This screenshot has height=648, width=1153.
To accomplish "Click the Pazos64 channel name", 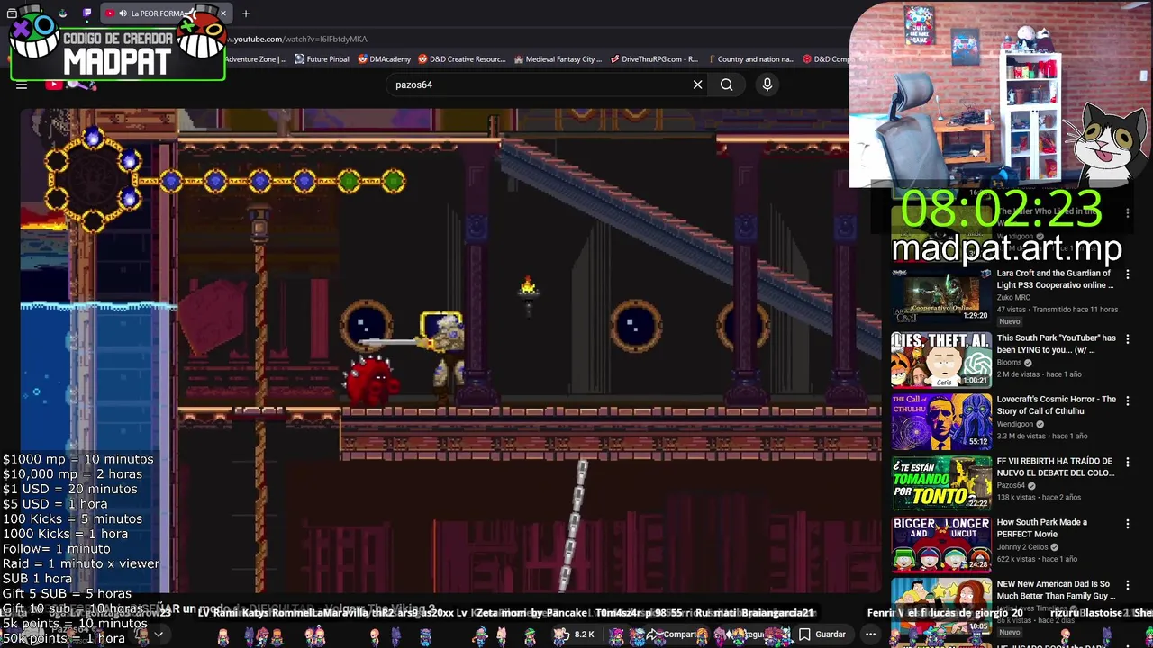I will 1011,485.
